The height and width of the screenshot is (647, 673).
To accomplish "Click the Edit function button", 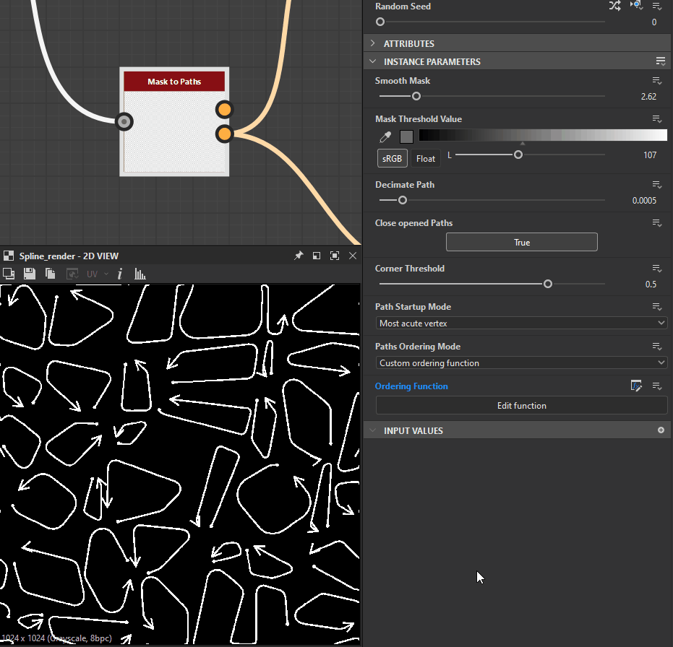I will (521, 406).
